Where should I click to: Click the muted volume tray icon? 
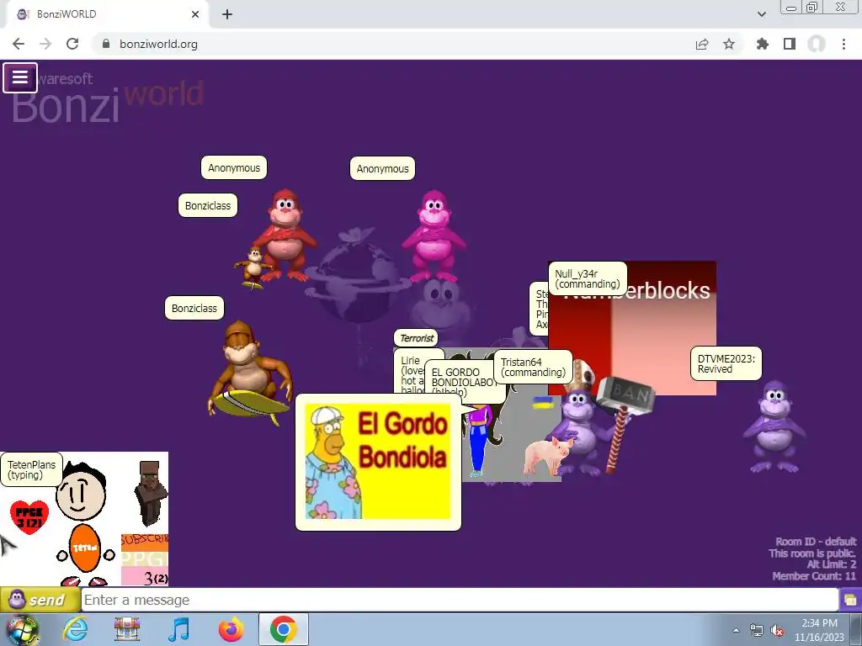[777, 631]
